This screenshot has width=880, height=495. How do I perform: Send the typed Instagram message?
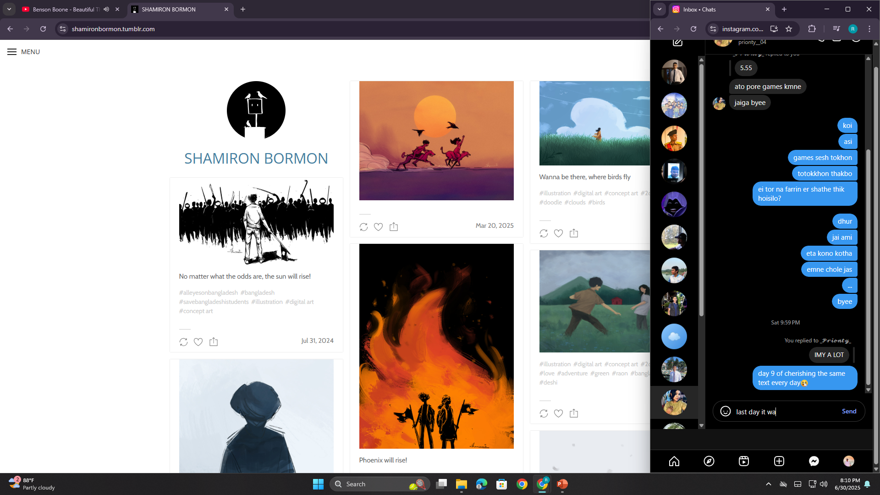849,411
